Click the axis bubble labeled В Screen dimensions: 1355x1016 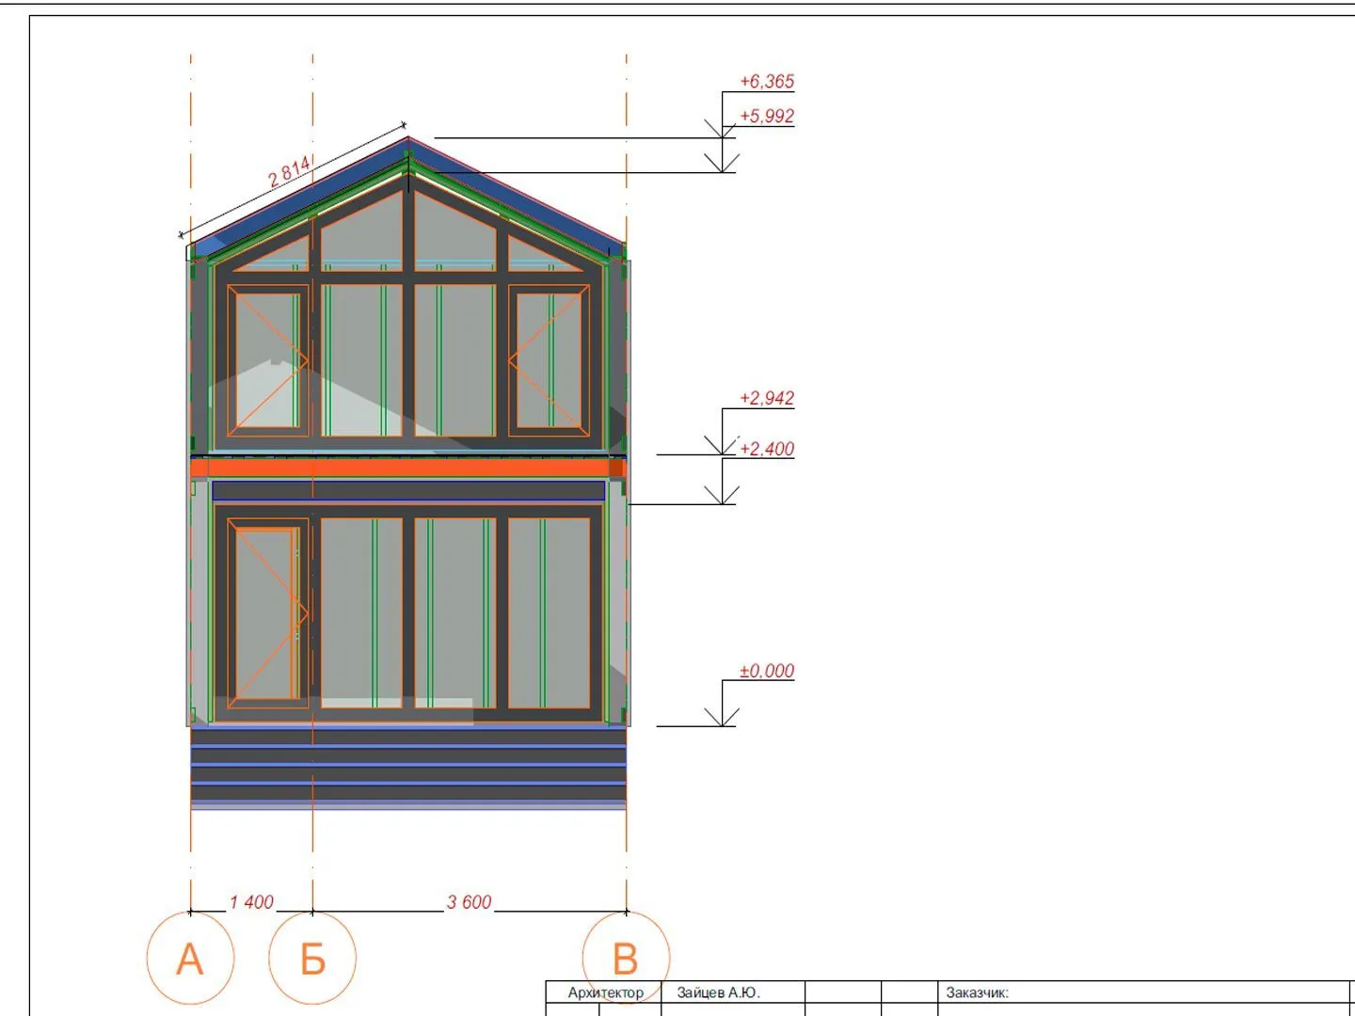[x=626, y=958]
